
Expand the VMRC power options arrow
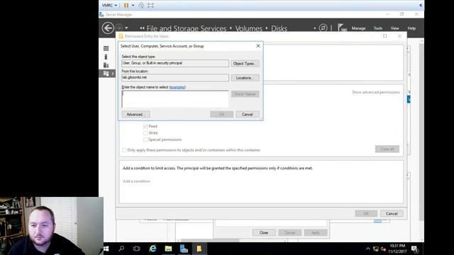tap(133, 5)
